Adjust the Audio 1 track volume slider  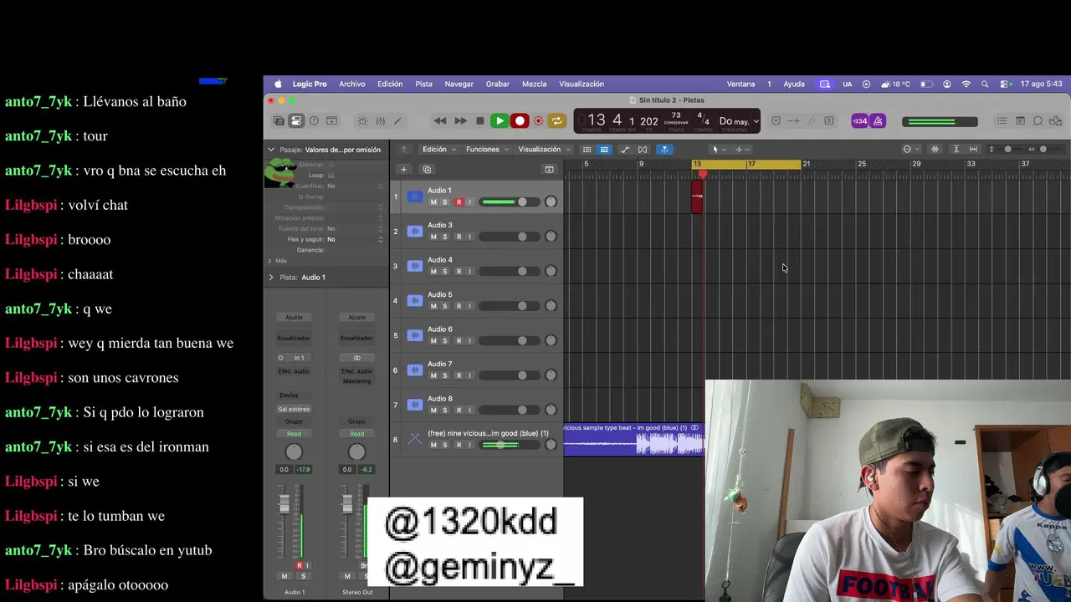pos(510,202)
